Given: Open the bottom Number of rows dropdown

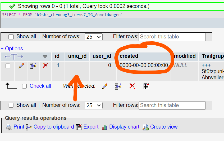Looking at the screenshot, I should pyautogui.click(x=93, y=105).
